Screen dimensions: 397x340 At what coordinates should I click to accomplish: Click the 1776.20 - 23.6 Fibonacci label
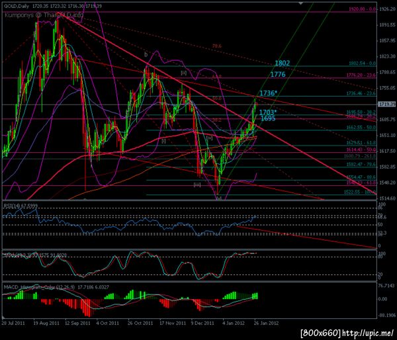(x=361, y=75)
